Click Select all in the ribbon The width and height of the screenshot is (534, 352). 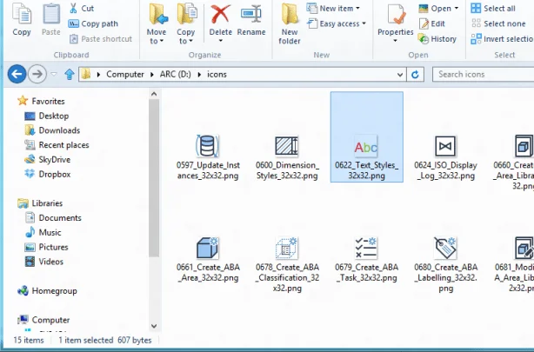pyautogui.click(x=492, y=9)
